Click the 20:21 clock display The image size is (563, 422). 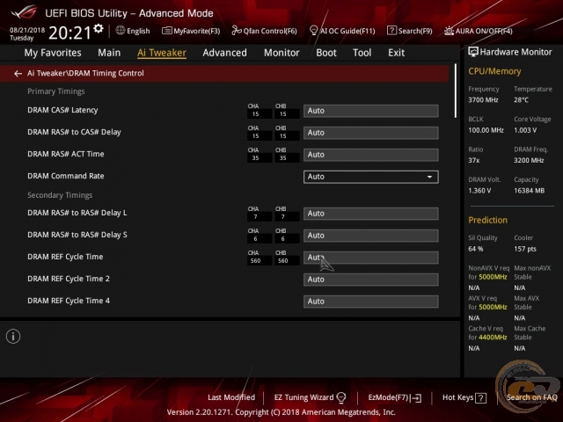click(69, 33)
